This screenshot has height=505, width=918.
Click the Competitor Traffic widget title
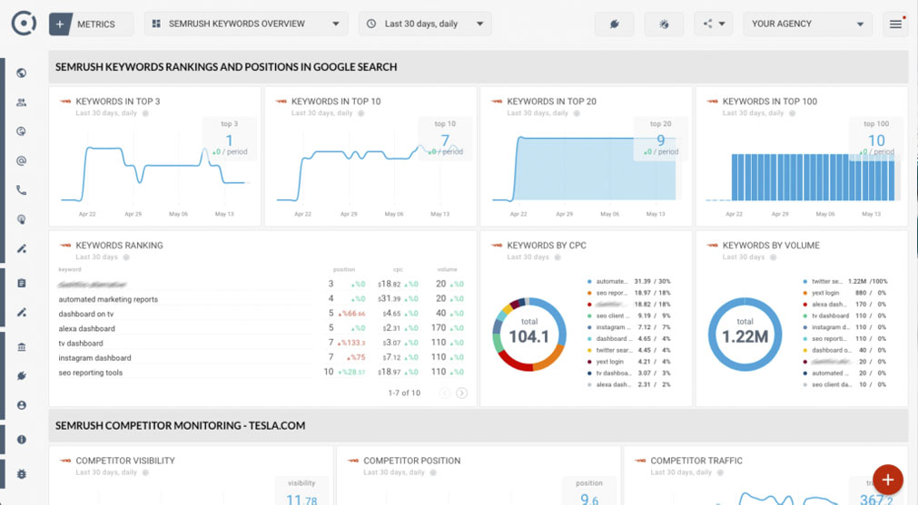coord(696,461)
